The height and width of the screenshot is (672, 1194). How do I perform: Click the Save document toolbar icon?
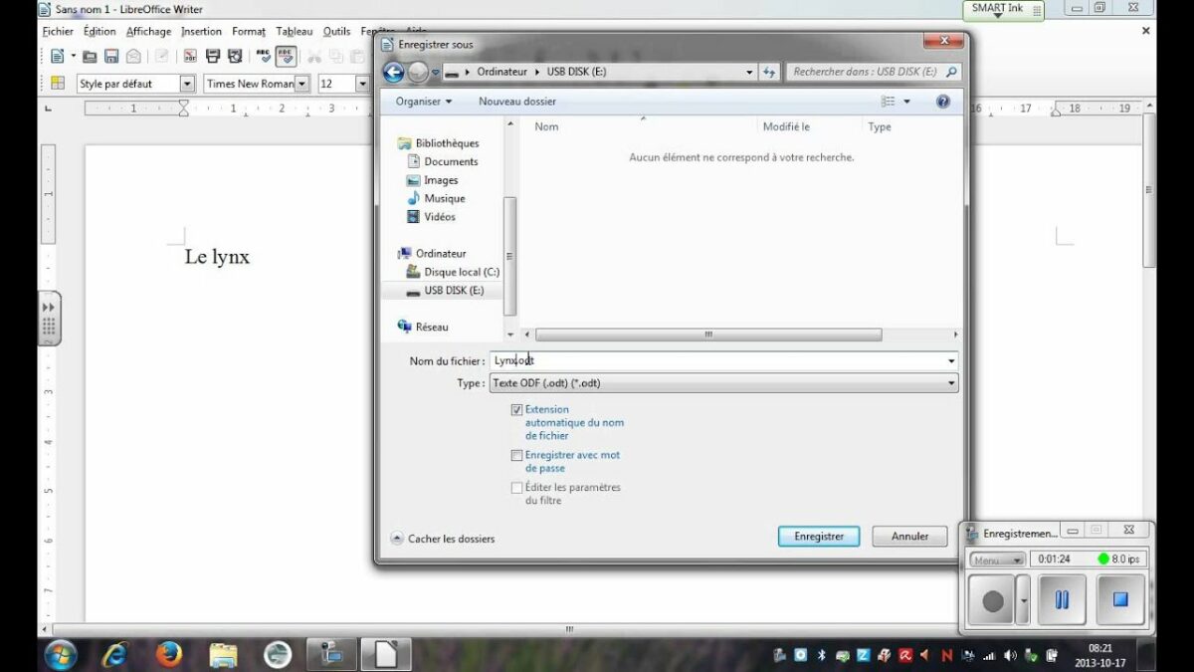coord(111,57)
